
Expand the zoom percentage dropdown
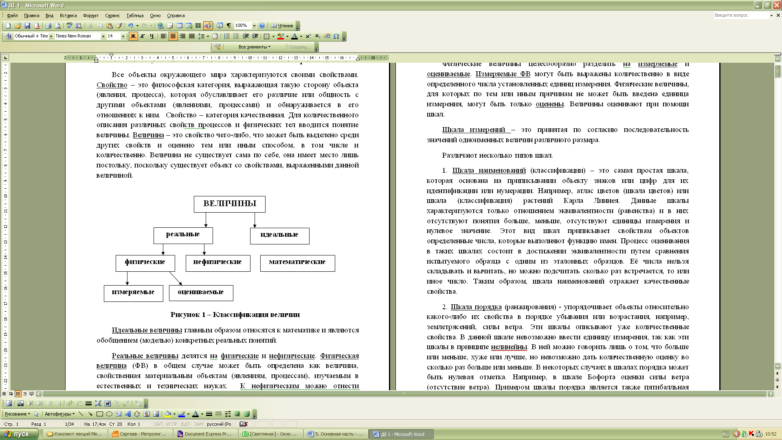[254, 26]
